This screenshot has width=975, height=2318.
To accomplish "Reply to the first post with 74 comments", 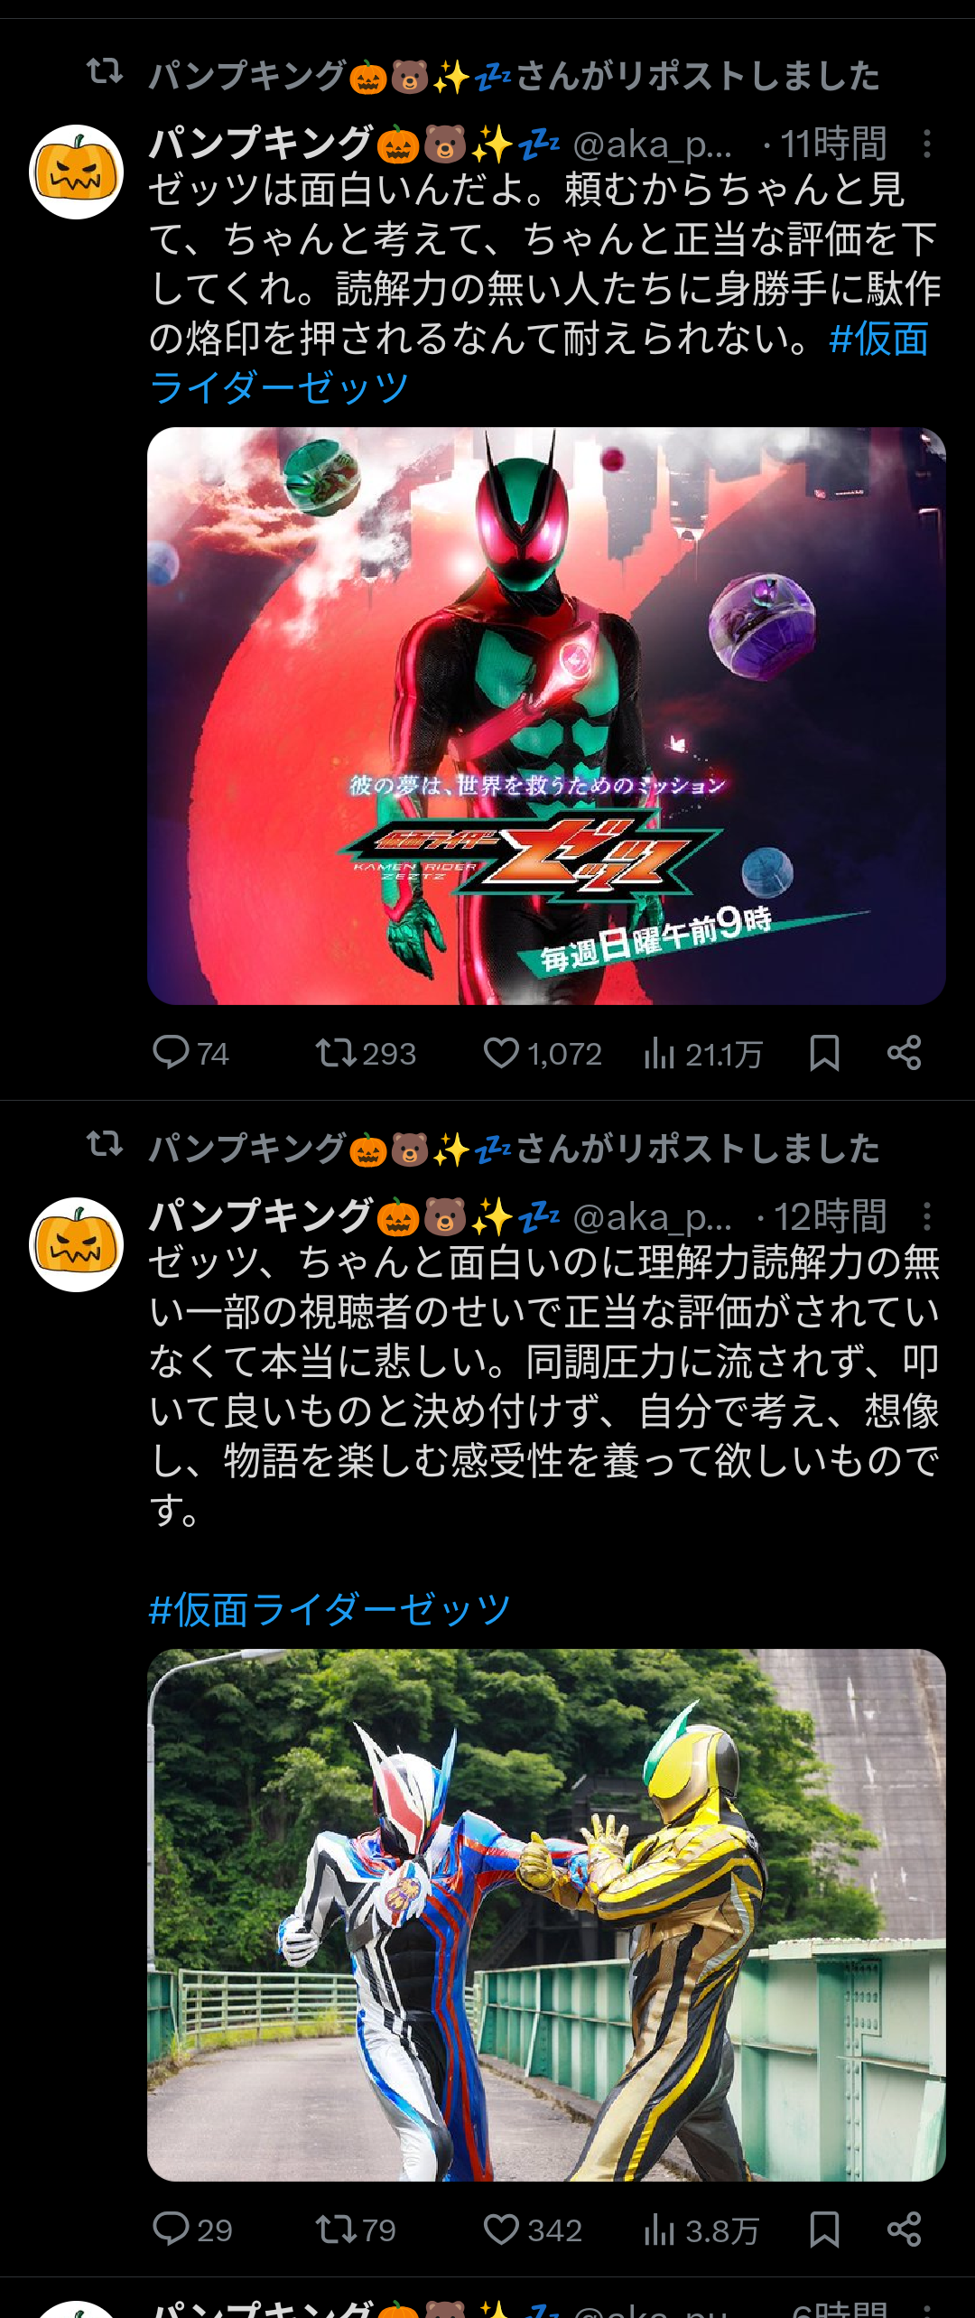I will coord(190,1053).
